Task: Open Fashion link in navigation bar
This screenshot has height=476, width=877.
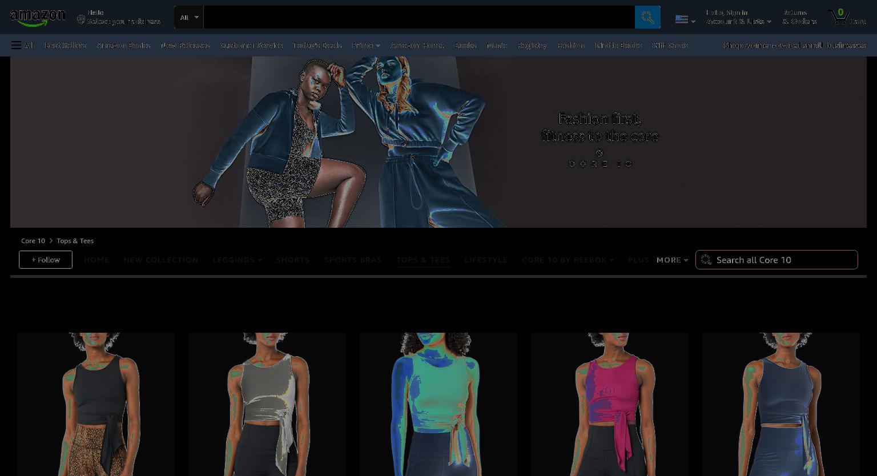Action: pyautogui.click(x=571, y=45)
